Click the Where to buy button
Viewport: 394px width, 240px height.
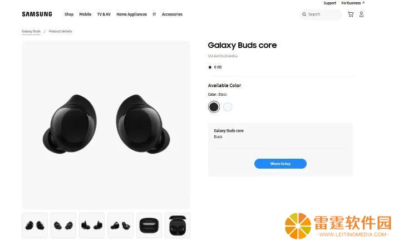tap(280, 164)
